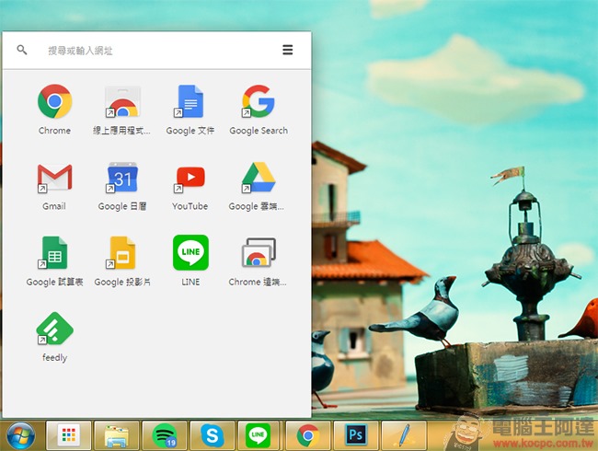Open the launcher hamburger menu

[288, 50]
